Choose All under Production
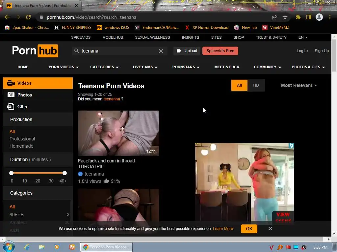 click(x=12, y=132)
